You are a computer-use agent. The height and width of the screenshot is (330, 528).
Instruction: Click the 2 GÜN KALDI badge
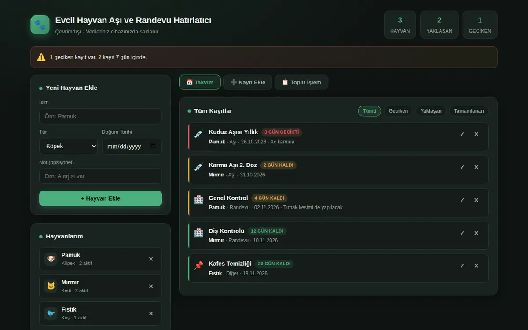[279, 165]
